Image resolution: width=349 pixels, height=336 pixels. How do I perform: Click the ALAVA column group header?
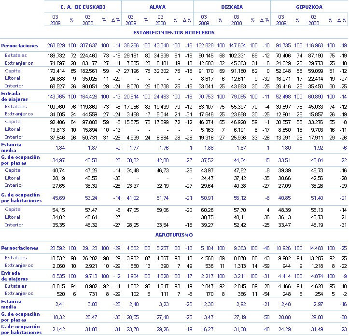(x=157, y=7)
